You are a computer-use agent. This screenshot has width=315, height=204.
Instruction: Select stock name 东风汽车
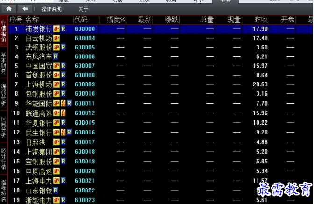(x=39, y=56)
